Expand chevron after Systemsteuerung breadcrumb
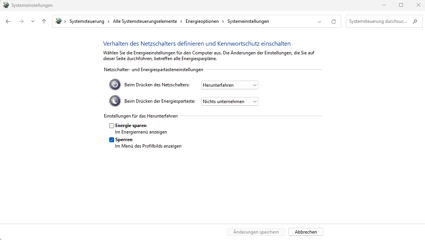The height and width of the screenshot is (240, 425). click(108, 21)
